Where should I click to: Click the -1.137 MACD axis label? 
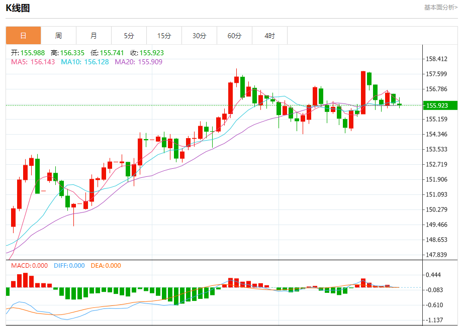[x=435, y=320]
